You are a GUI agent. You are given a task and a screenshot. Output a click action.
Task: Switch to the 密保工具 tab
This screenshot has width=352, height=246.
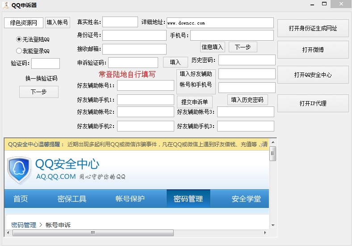[72, 199]
